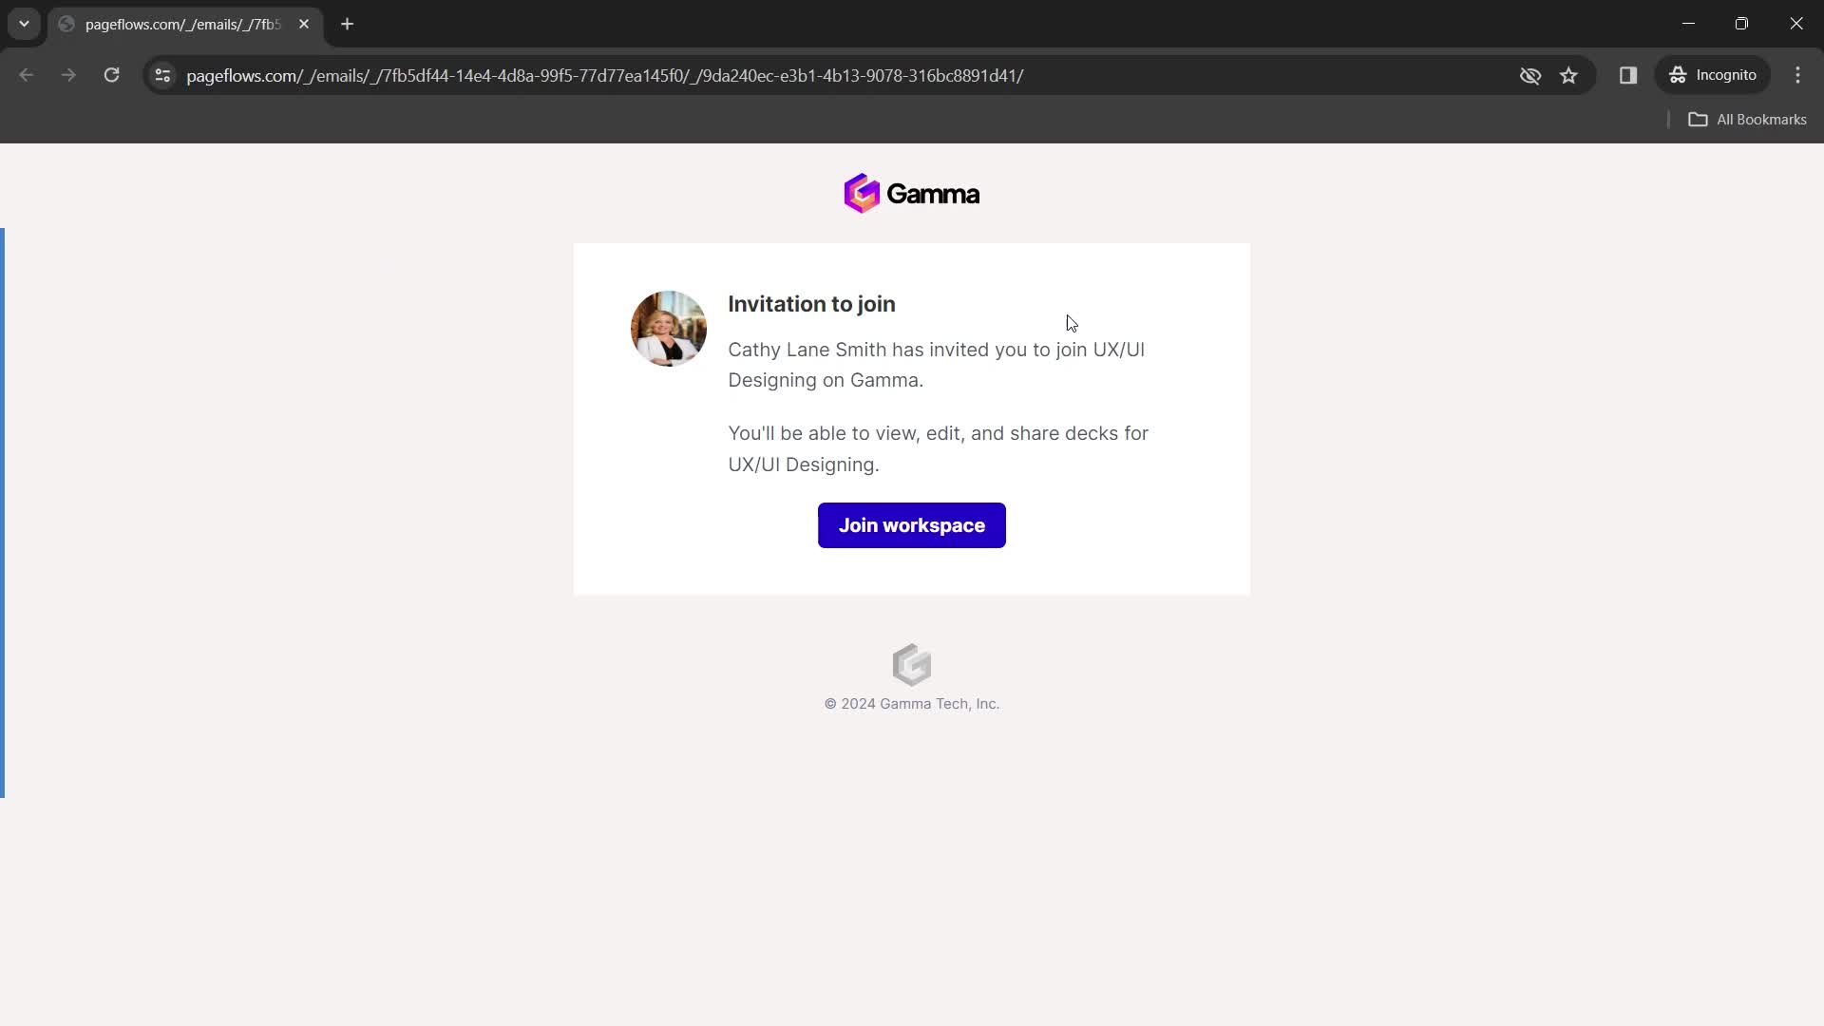Screen dimensions: 1824x1026
Task: Click the Gamma footer icon
Action: (912, 664)
